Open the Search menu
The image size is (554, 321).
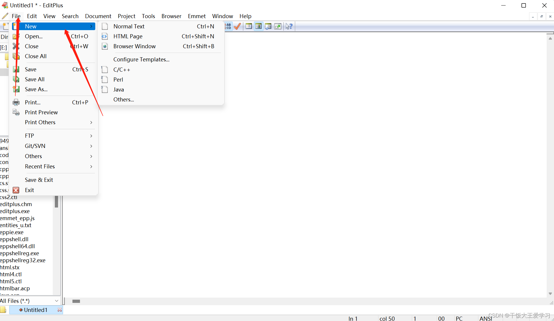70,16
